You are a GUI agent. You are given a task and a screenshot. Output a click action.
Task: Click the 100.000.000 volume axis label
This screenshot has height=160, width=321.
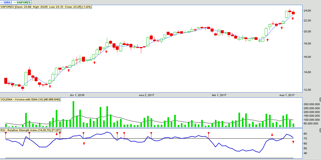(x=312, y=120)
